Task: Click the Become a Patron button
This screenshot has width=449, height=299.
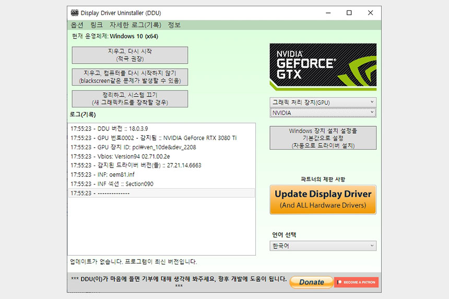Action: tap(356, 282)
